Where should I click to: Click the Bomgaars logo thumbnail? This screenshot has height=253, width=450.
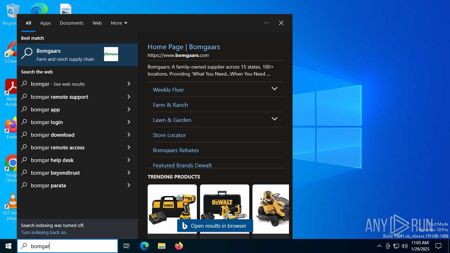pyautogui.click(x=111, y=54)
